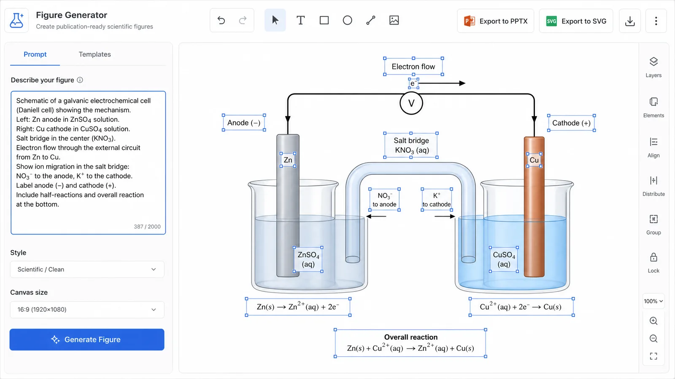The image size is (675, 379).
Task: Open the Canvas size dropdown
Action: tap(87, 310)
